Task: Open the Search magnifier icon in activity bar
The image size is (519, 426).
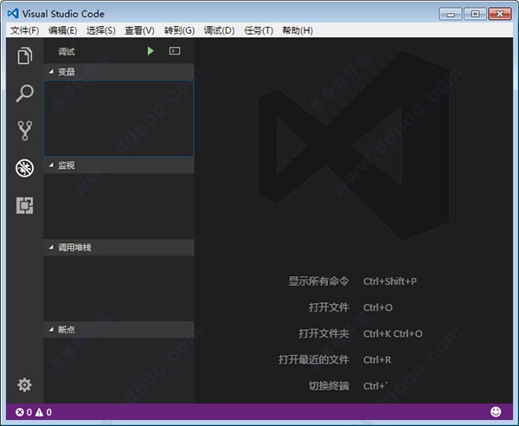Action: (x=25, y=94)
